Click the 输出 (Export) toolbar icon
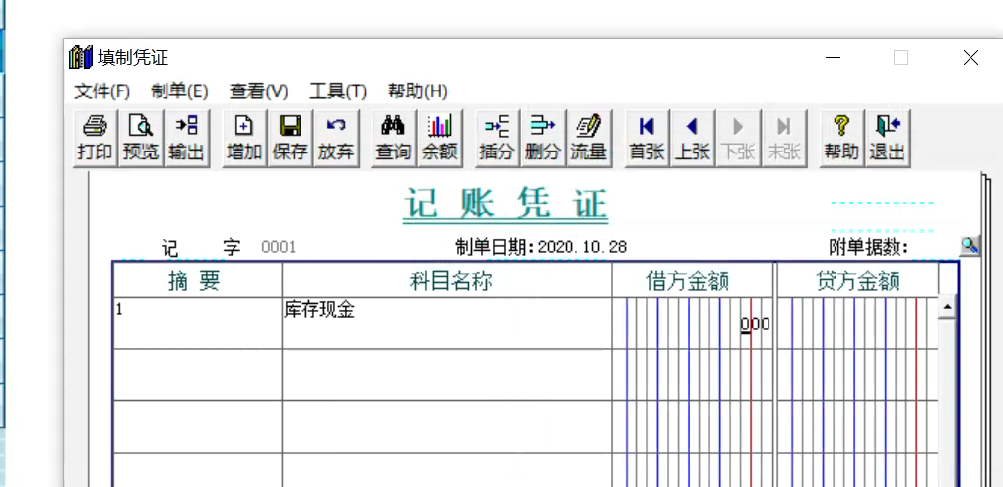 [x=186, y=138]
